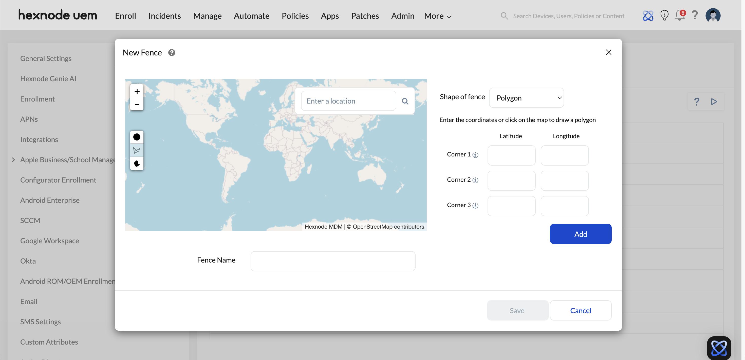Click the Corner 2 Latitude field
The image size is (745, 360).
(x=511, y=181)
